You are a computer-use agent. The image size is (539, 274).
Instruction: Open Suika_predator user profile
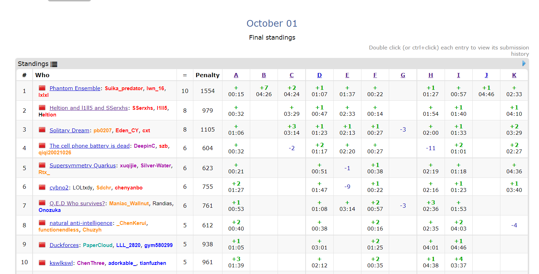point(124,88)
